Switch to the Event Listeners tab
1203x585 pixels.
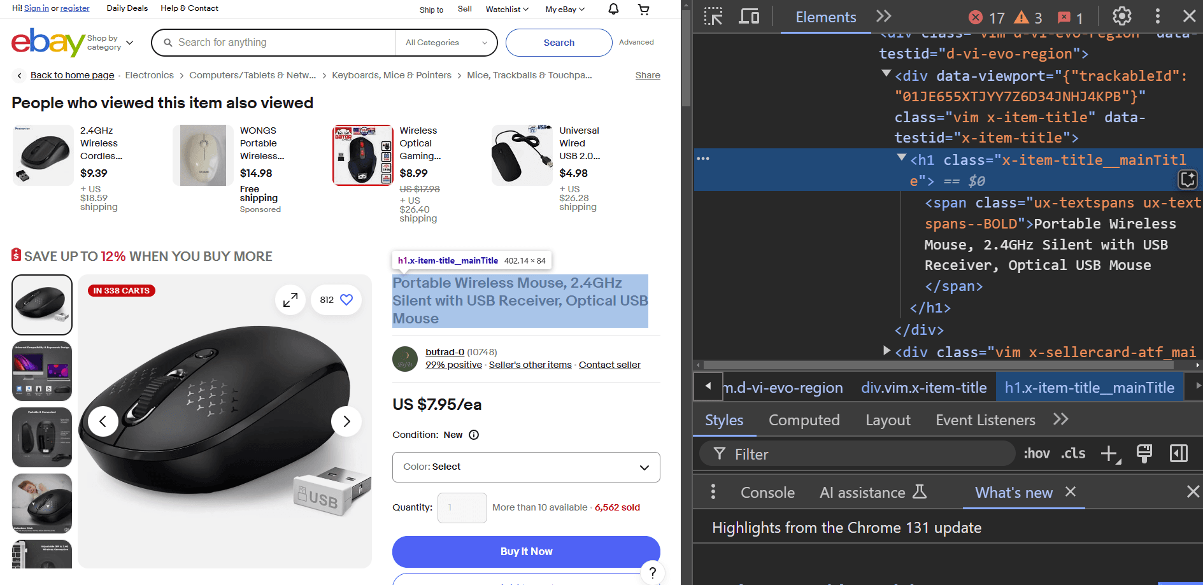985,420
